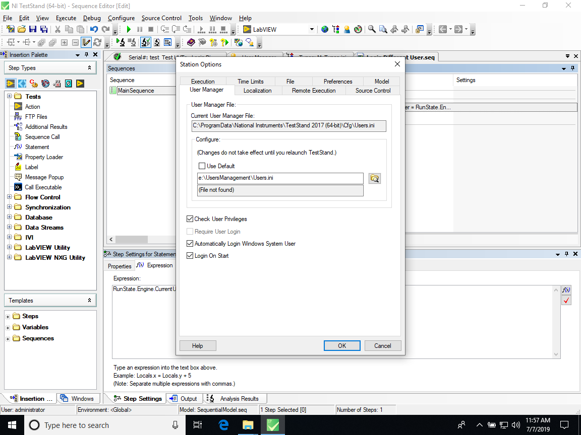Uncheck the Use Default checkbox
Image resolution: width=581 pixels, height=435 pixels.
pyautogui.click(x=202, y=166)
